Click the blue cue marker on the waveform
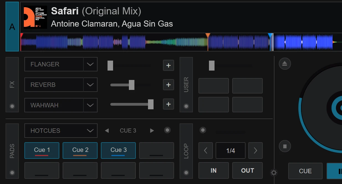Image resolution: width=342 pixels, height=184 pixels. [x=270, y=35]
